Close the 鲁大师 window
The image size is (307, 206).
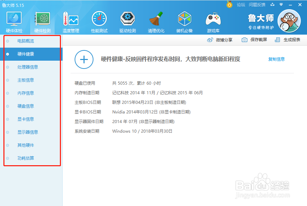click(x=300, y=4)
